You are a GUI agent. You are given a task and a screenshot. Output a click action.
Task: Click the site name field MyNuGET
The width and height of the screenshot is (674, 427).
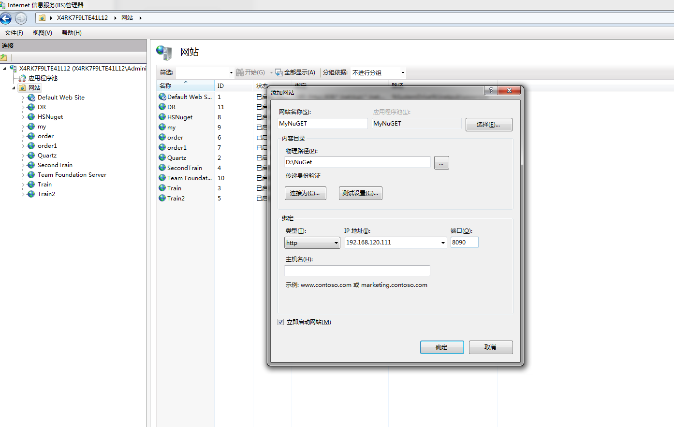coord(322,124)
